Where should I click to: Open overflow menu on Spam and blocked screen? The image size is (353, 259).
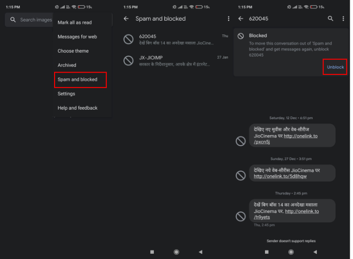(228, 19)
